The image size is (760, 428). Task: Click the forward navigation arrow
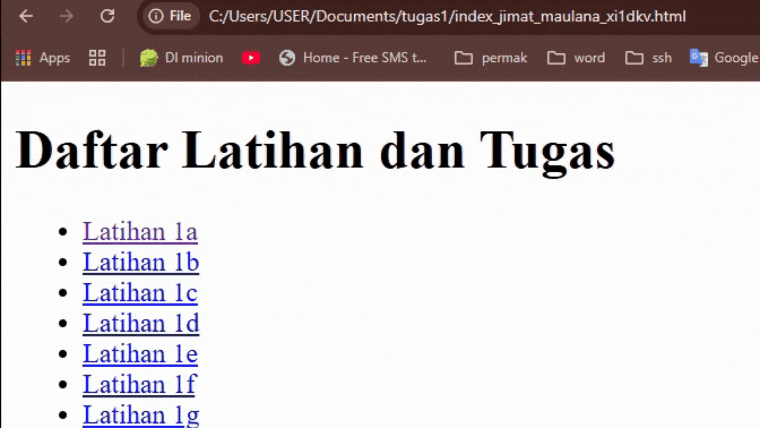coord(66,16)
